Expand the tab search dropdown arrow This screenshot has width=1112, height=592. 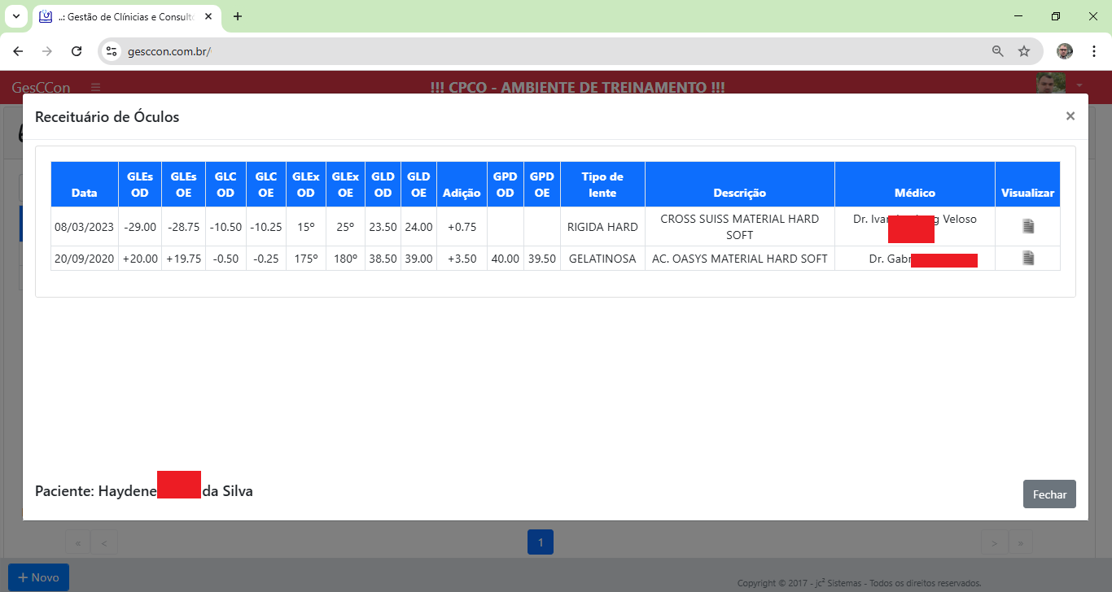point(15,16)
